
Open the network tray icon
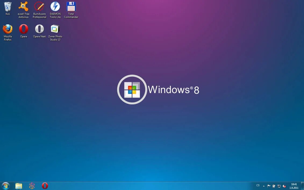coord(279,186)
